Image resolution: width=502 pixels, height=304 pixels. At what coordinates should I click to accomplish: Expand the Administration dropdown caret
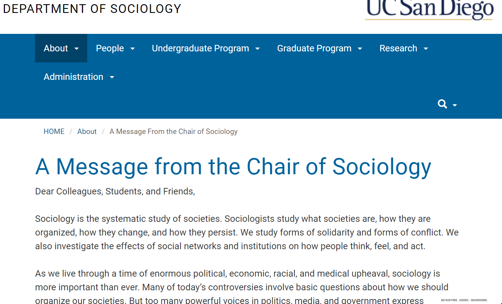[x=112, y=77]
